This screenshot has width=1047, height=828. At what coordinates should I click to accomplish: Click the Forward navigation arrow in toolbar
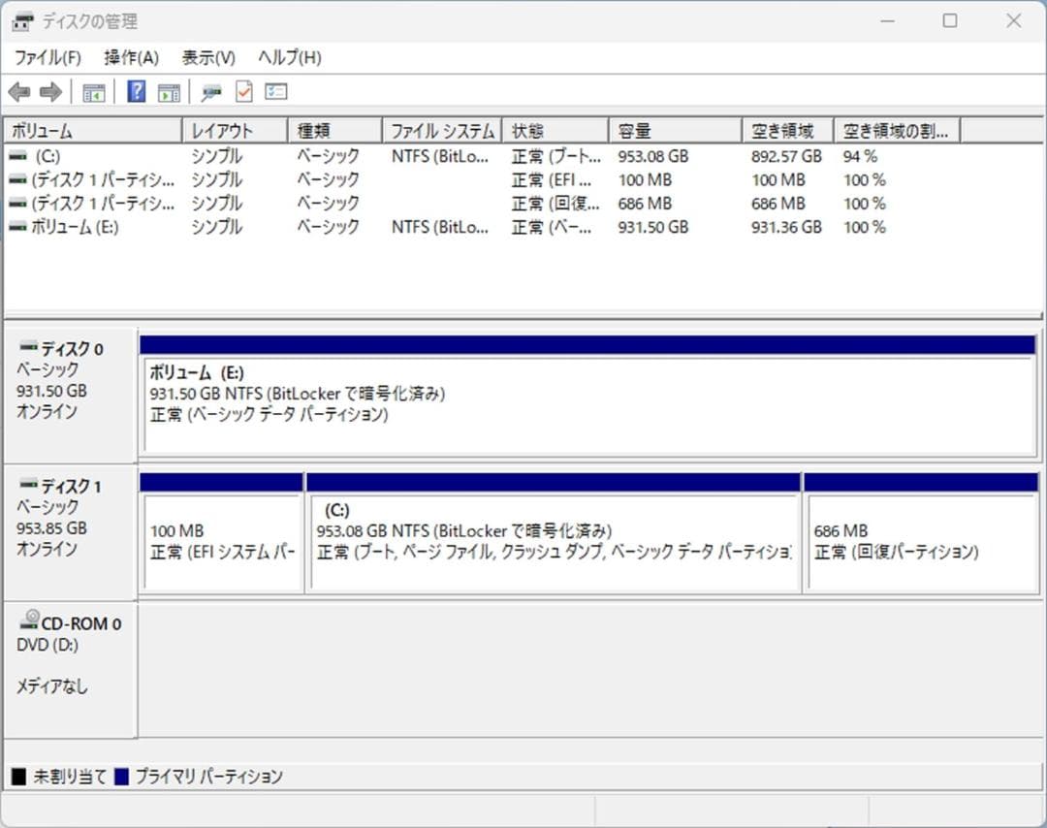(49, 91)
